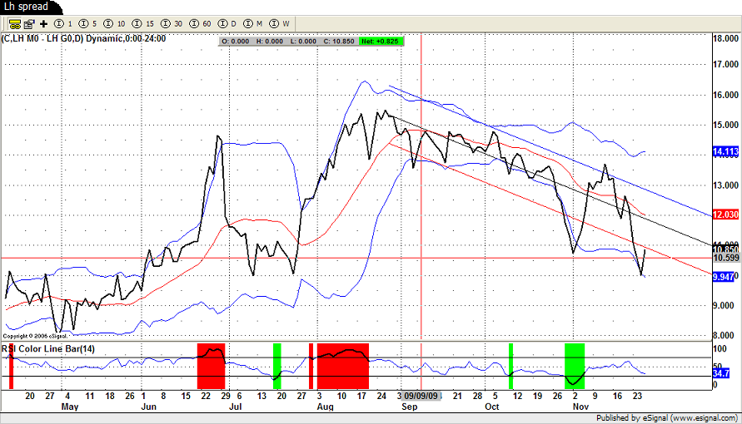Switch to 1-minute interval
The height and width of the screenshot is (424, 742).
(x=64, y=23)
